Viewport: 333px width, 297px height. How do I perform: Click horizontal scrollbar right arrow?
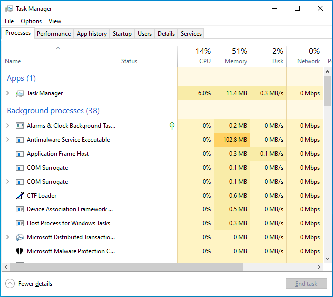319,267
